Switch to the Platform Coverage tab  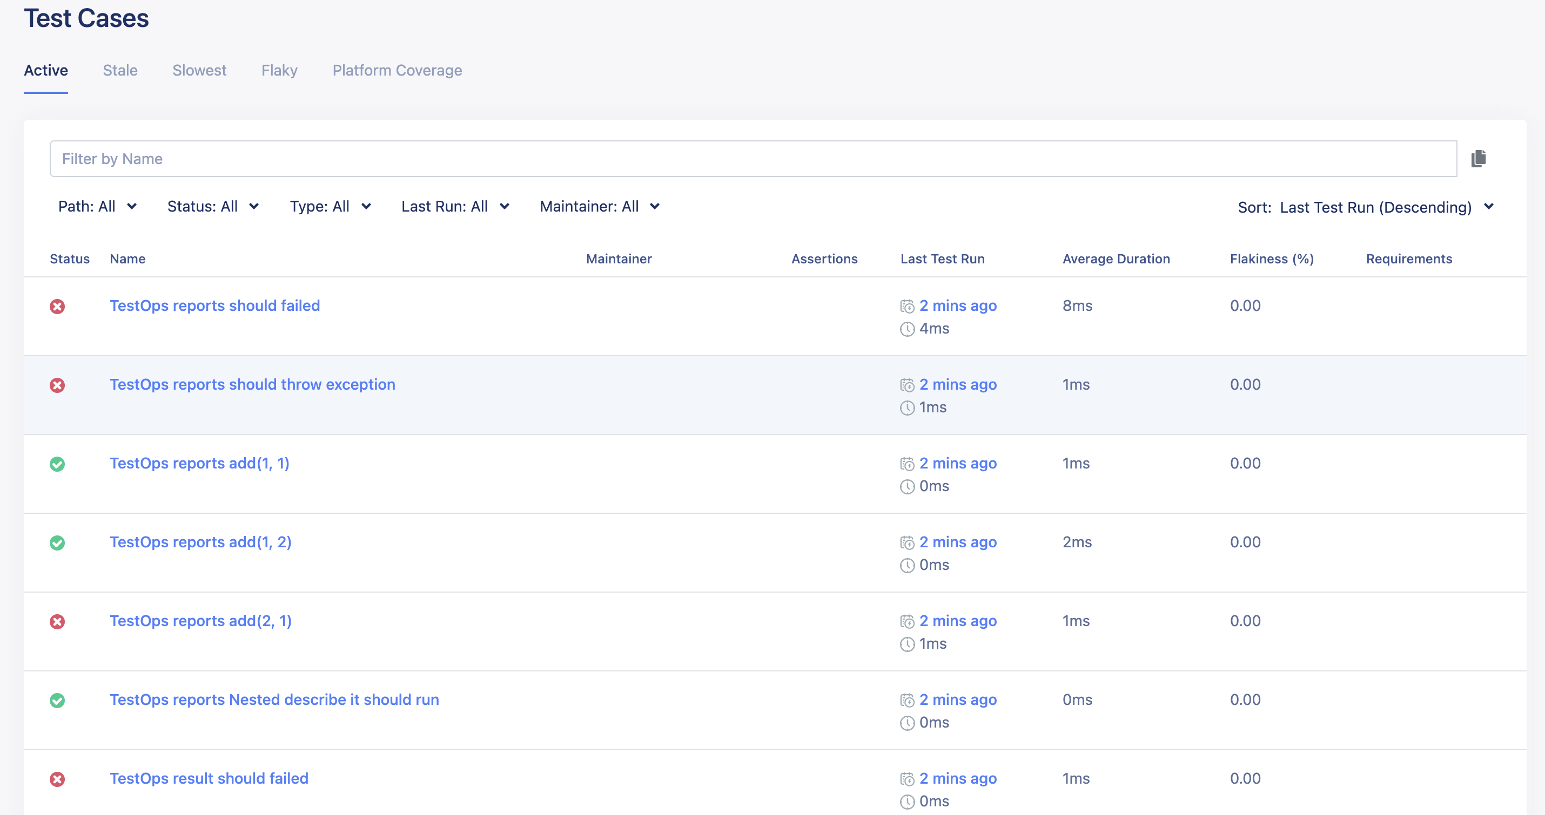(x=397, y=70)
